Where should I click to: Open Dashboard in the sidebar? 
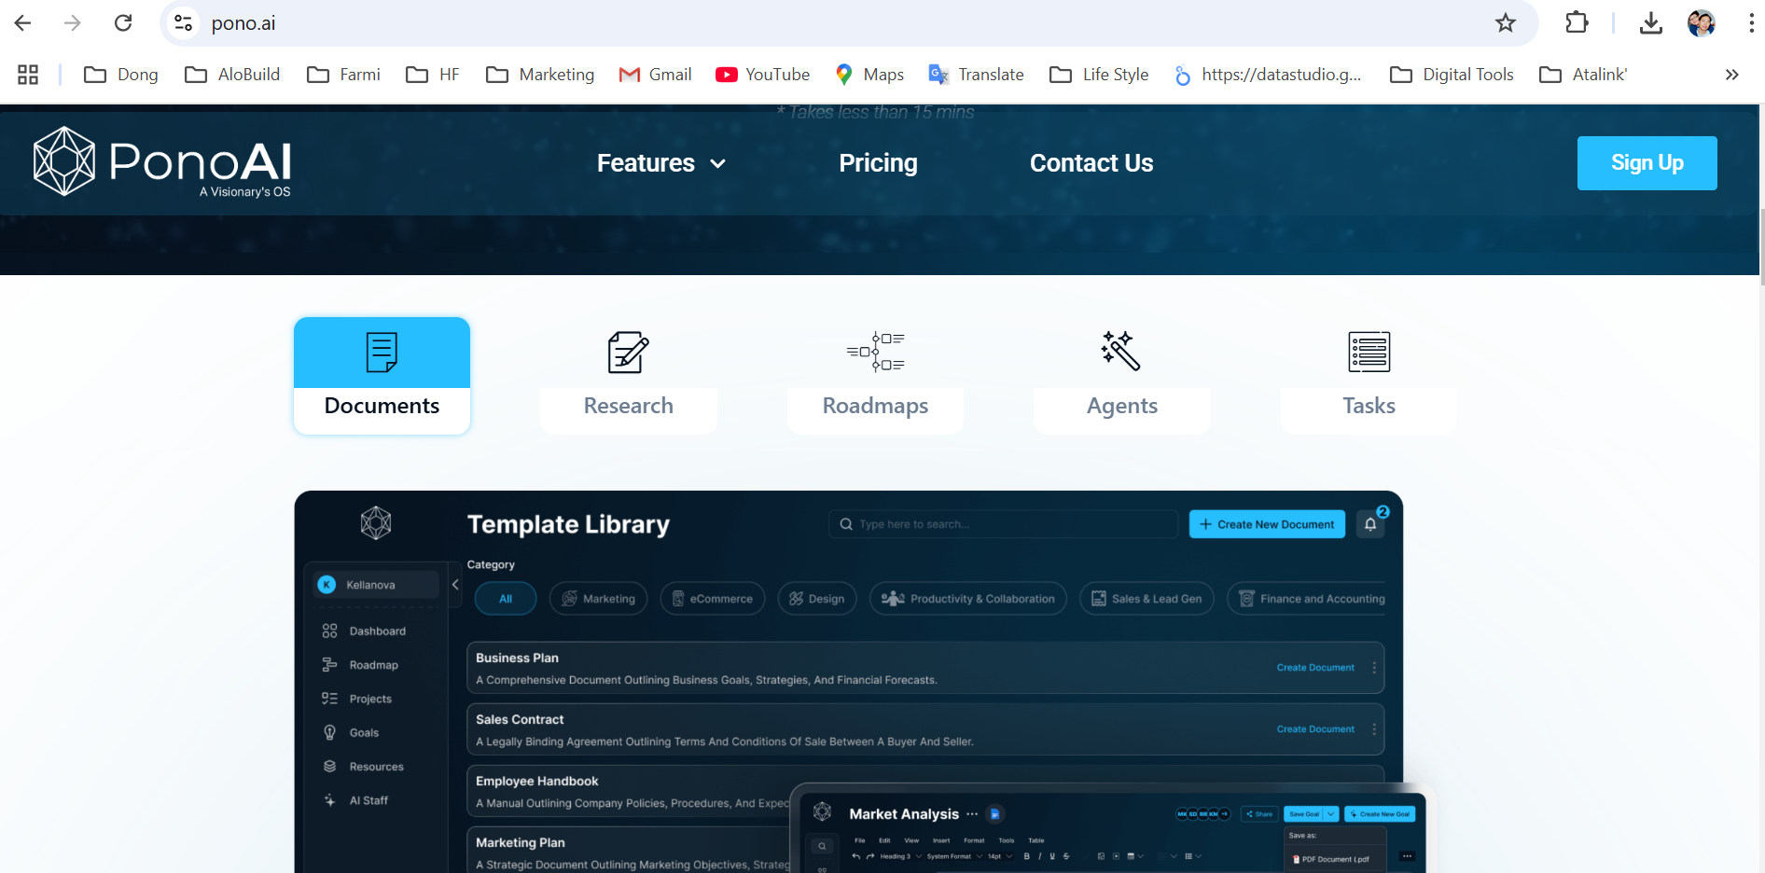click(x=365, y=631)
